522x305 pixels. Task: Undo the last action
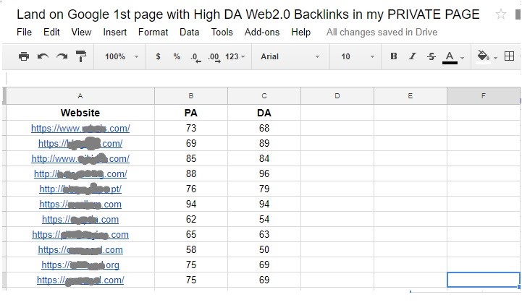43,56
